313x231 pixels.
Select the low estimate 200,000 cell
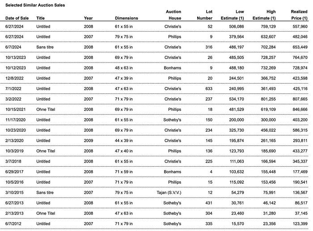(x=237, y=120)
